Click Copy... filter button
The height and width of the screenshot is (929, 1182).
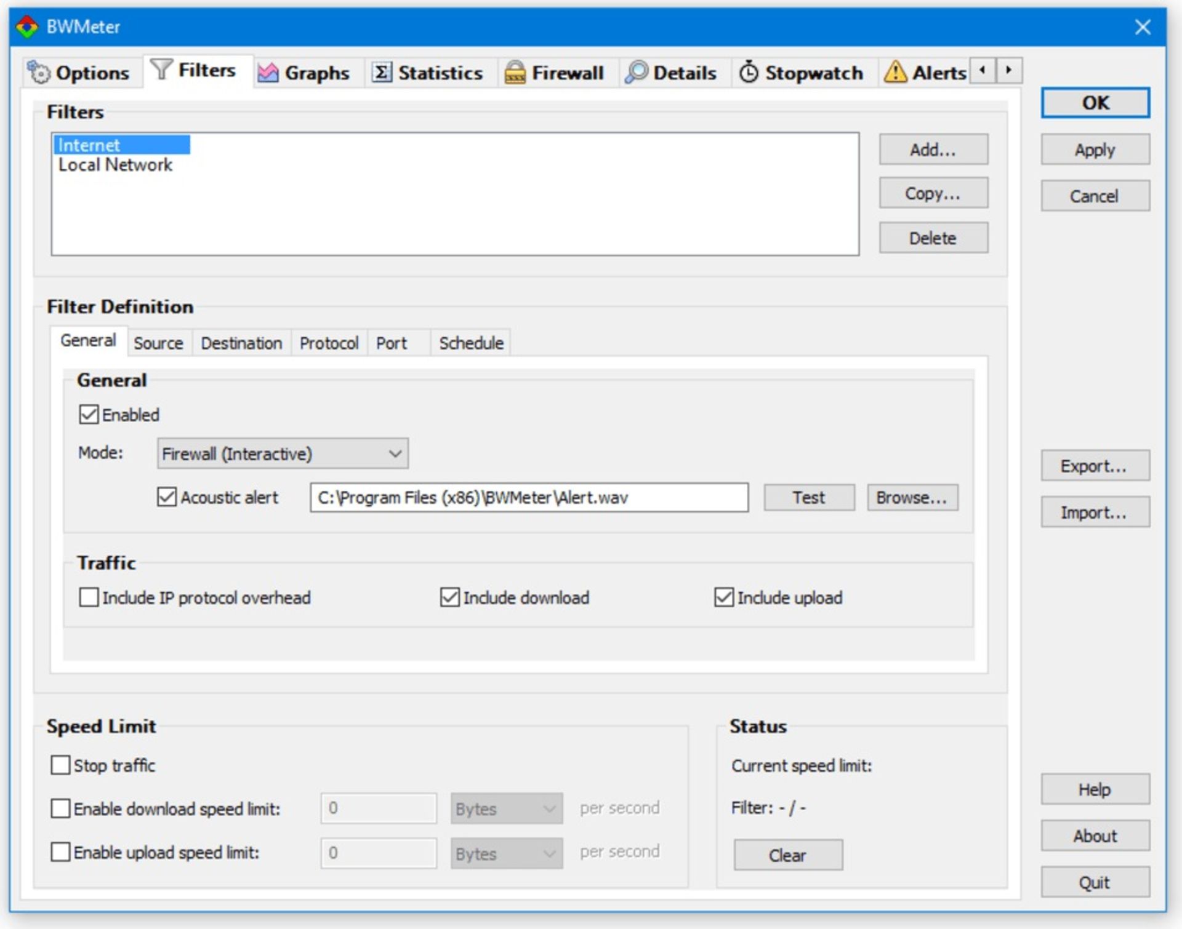(x=933, y=193)
